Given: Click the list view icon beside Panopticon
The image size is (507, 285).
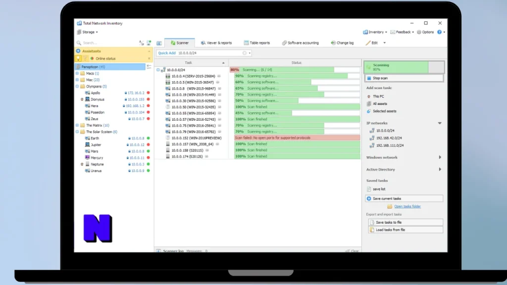Looking at the screenshot, I should click(149, 67).
